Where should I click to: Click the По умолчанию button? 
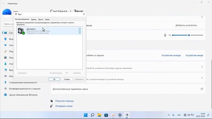pos(56,73)
